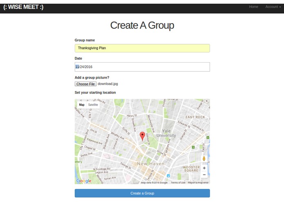This screenshot has width=284, height=202.
Task: Click the WOOSTER SQUARE map label
Action: (x=191, y=169)
